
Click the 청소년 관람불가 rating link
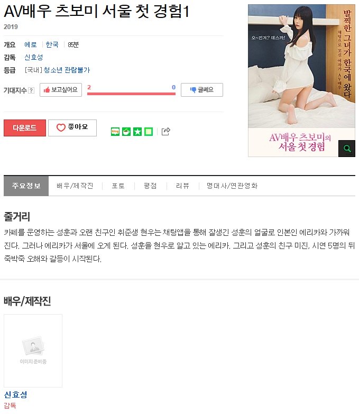pos(67,70)
